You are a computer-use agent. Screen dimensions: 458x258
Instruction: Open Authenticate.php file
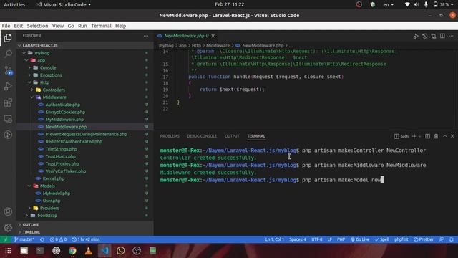[x=84, y=105]
